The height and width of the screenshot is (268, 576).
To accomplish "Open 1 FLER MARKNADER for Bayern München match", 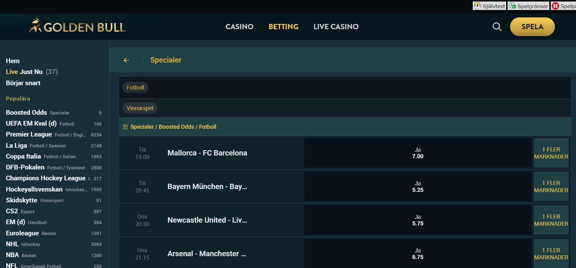I will pos(551,186).
